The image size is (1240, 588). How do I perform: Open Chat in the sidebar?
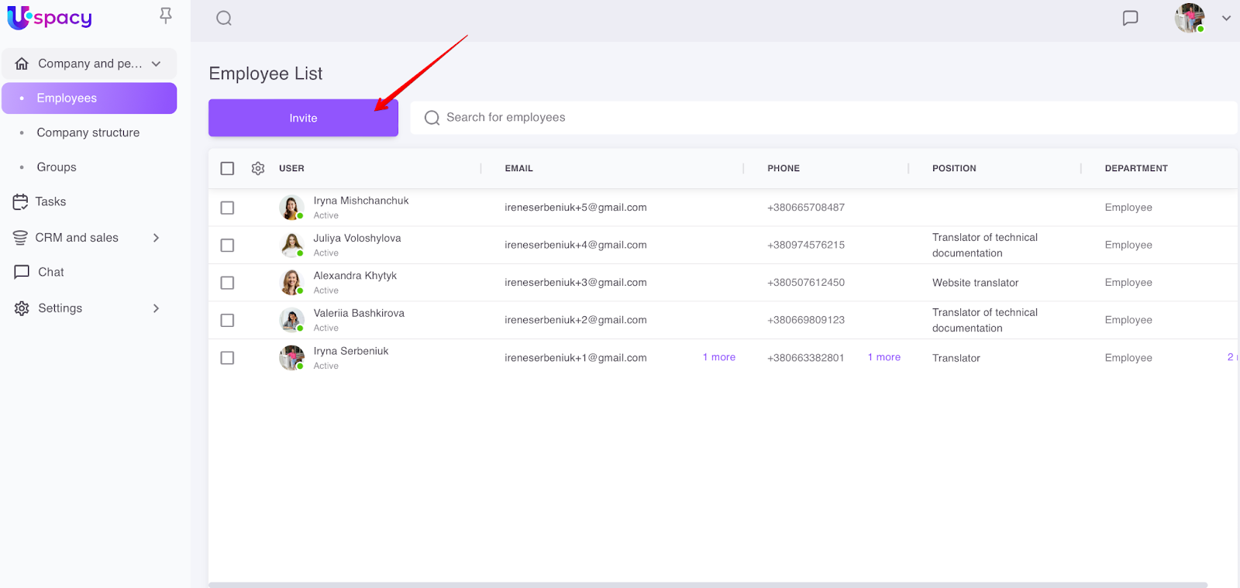point(50,272)
